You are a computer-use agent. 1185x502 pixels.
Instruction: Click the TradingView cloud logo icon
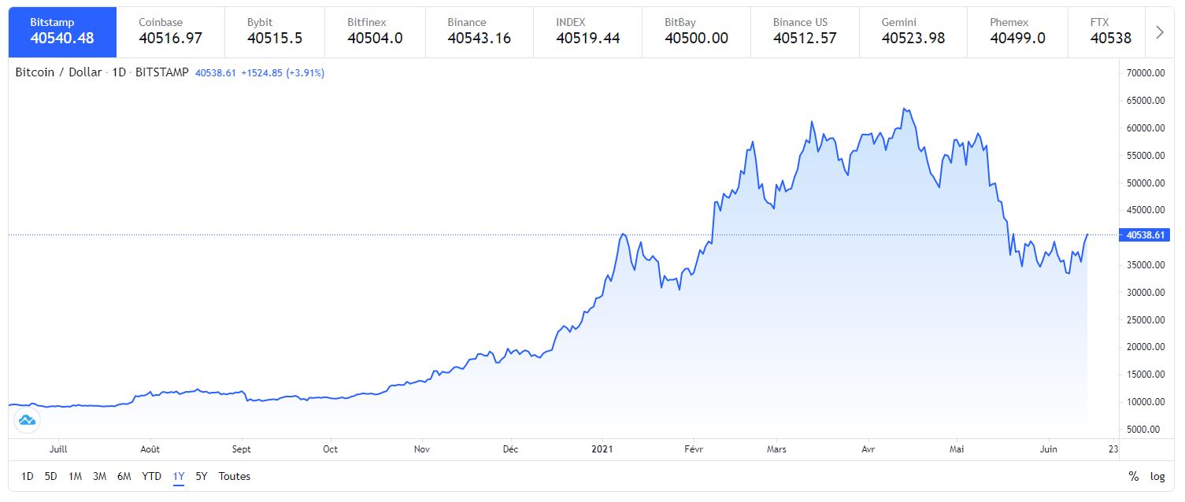(27, 420)
